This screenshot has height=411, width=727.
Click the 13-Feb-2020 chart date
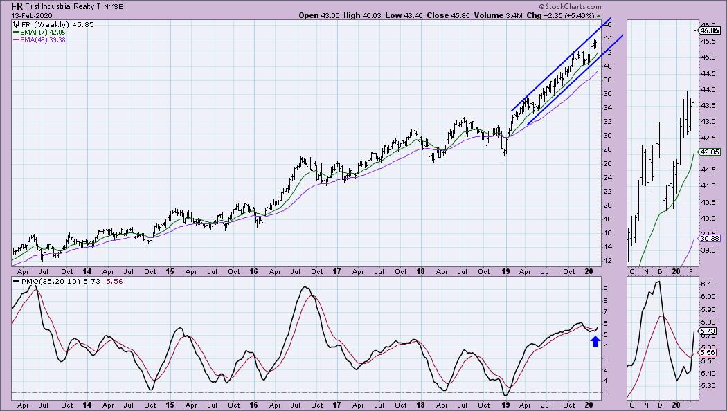[x=32, y=15]
